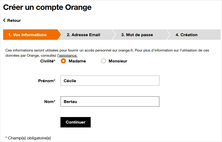Image resolution: width=222 pixels, height=142 pixels.
Task: Click the "Civilité*" label
Action: (48, 61)
